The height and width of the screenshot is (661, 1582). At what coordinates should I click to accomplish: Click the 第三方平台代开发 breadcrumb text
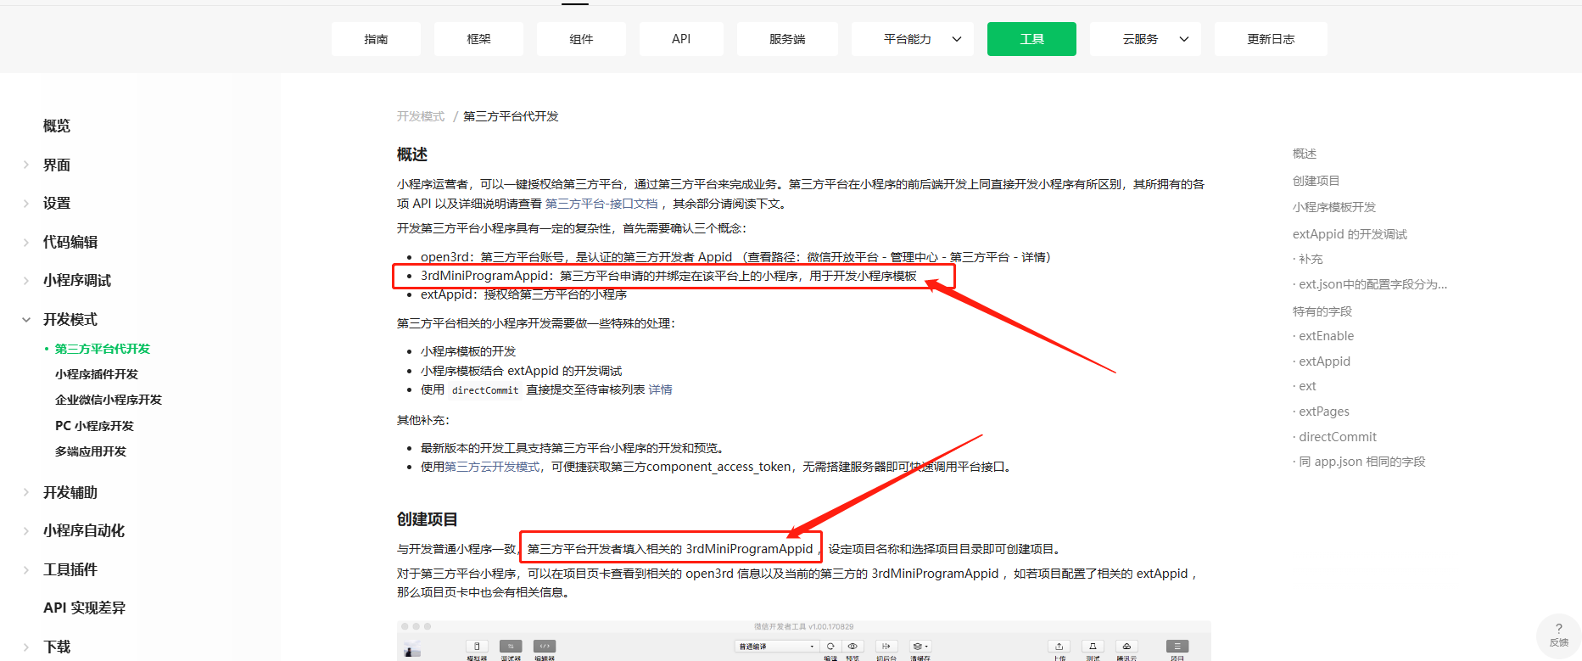511,116
